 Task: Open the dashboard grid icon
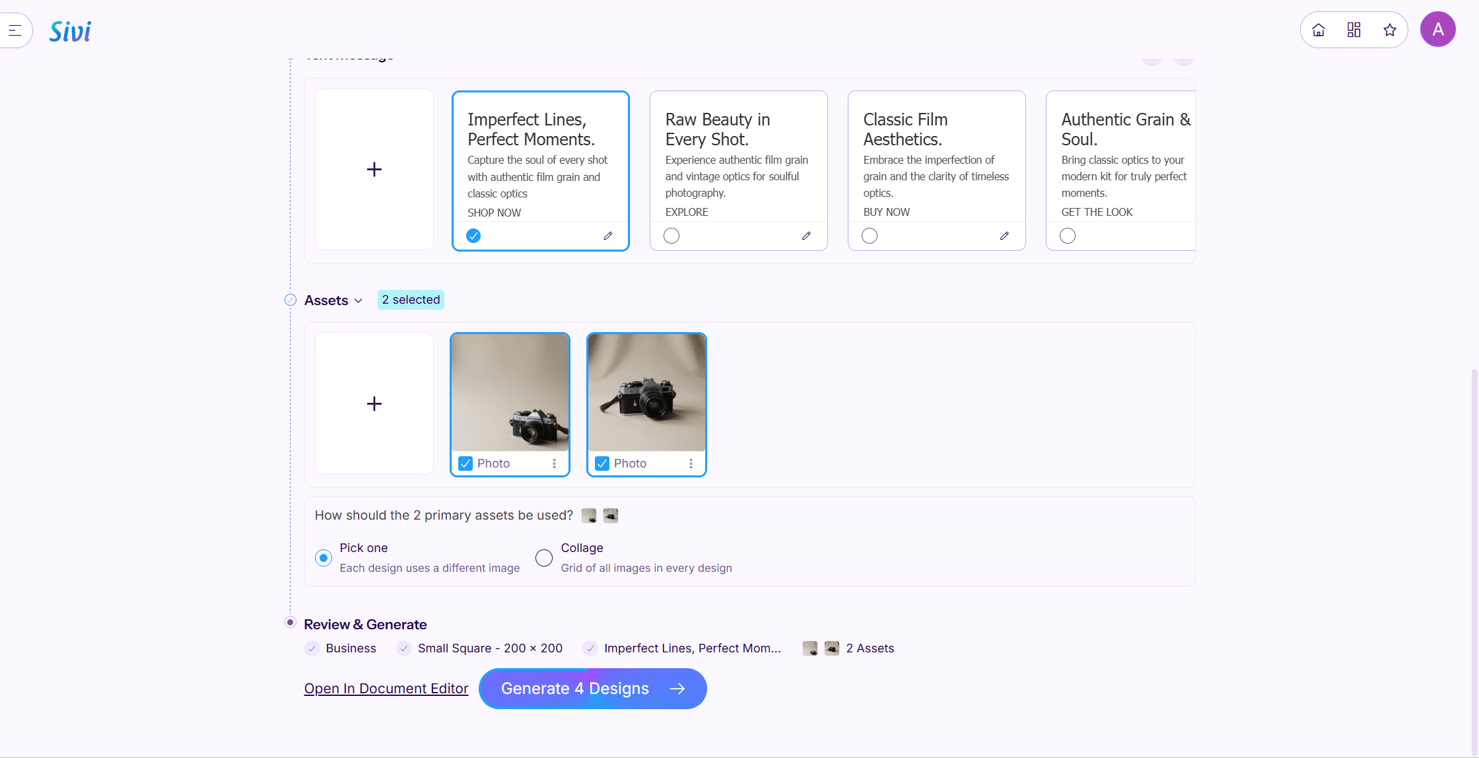coord(1354,30)
